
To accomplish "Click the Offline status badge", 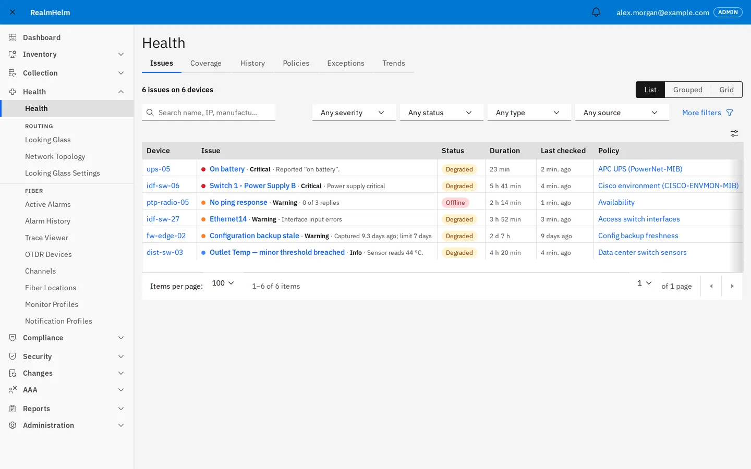I will pyautogui.click(x=455, y=202).
